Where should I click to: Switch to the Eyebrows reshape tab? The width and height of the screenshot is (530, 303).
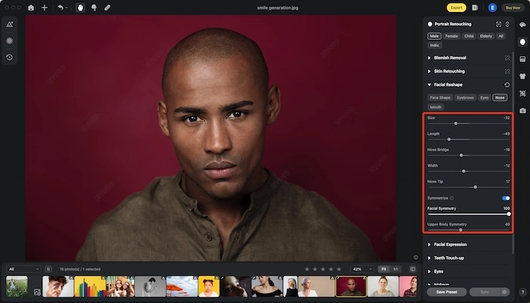pyautogui.click(x=465, y=97)
